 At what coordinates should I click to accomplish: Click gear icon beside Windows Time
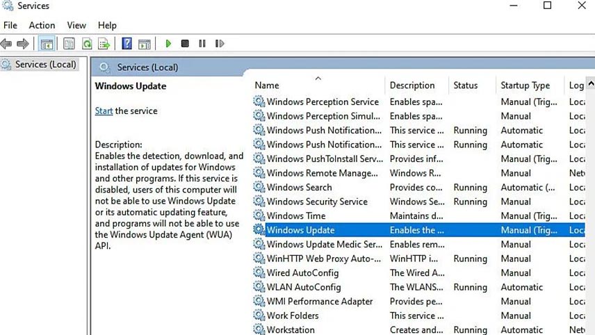click(x=259, y=215)
